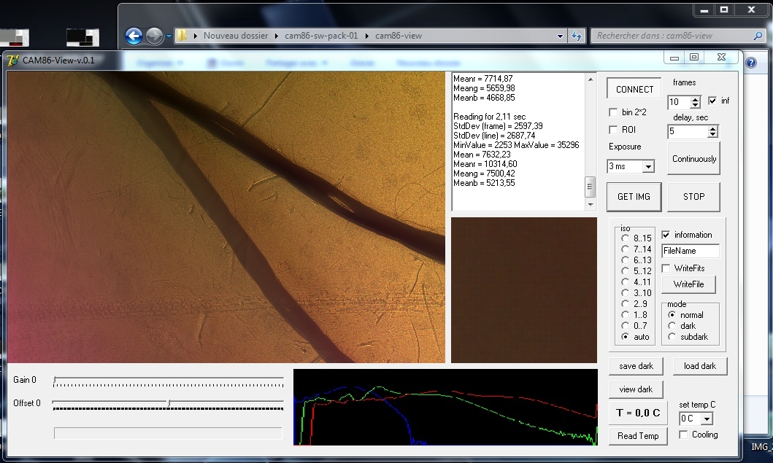Open the blue help question-mark icon

(x=751, y=63)
